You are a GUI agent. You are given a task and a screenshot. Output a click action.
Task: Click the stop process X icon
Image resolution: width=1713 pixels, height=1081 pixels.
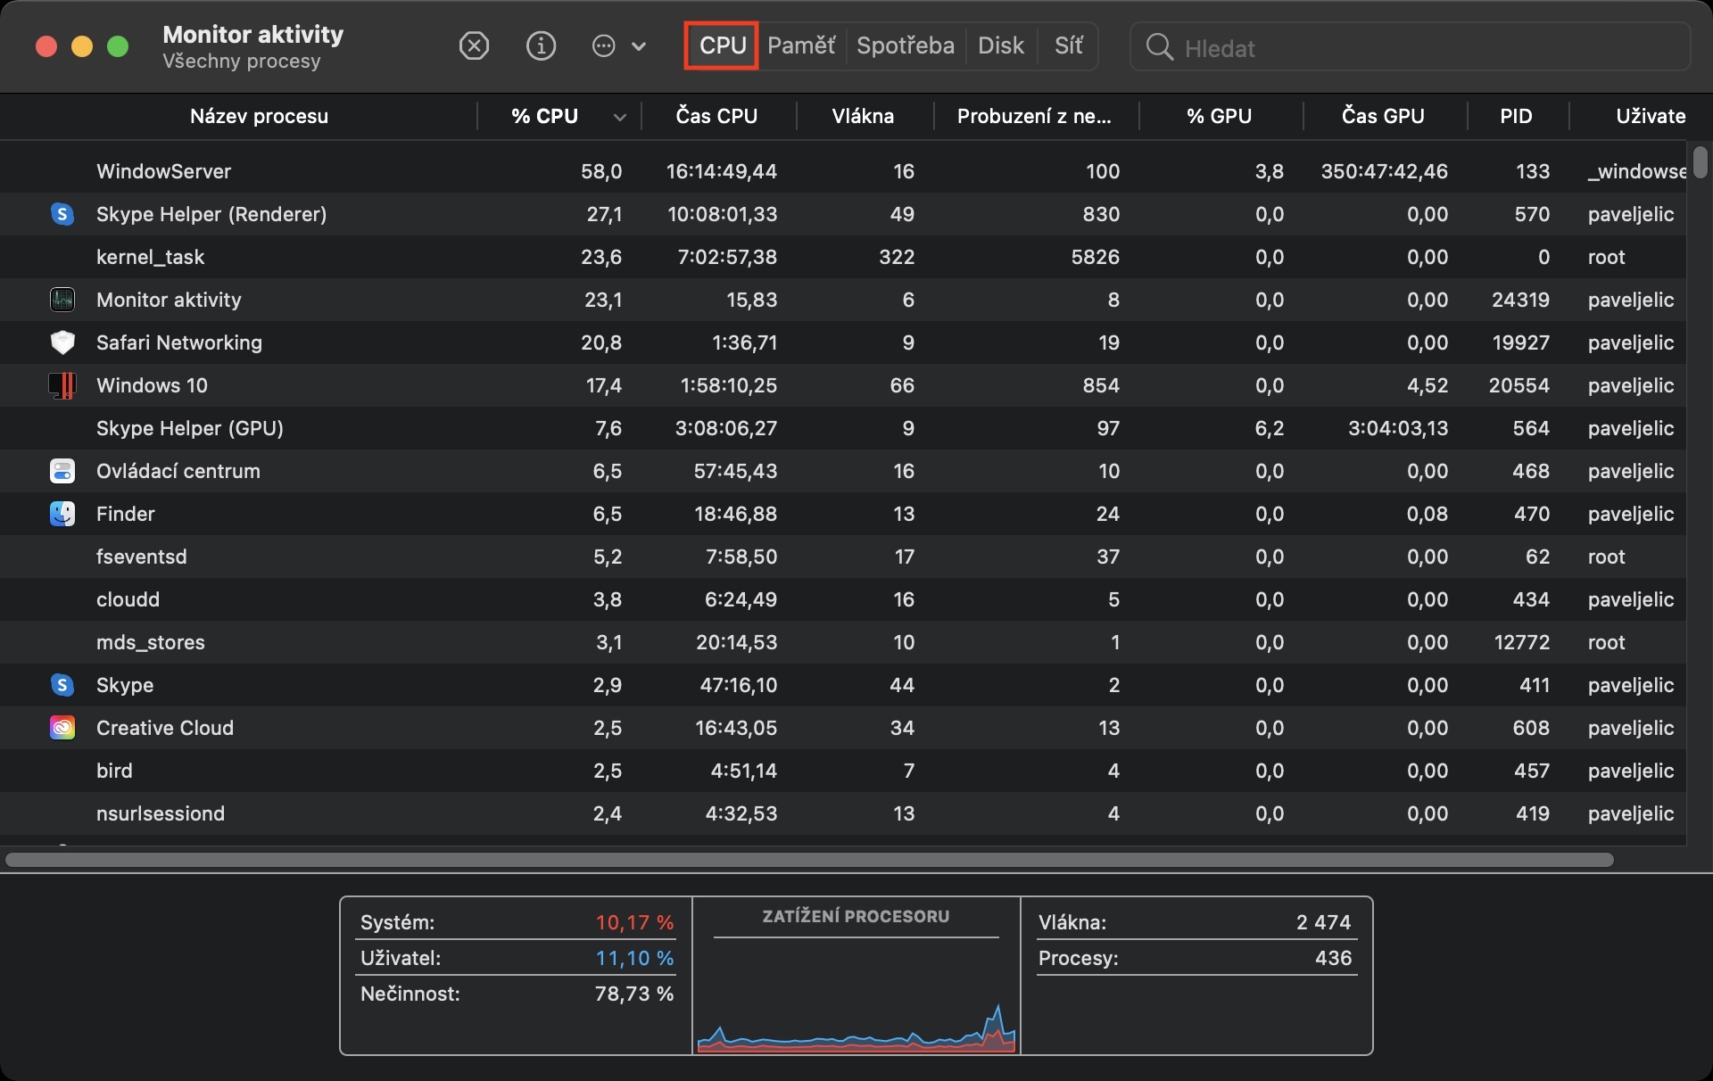pos(474,45)
